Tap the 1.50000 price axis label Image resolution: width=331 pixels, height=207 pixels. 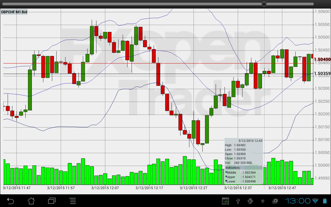pyautogui.click(x=322, y=165)
